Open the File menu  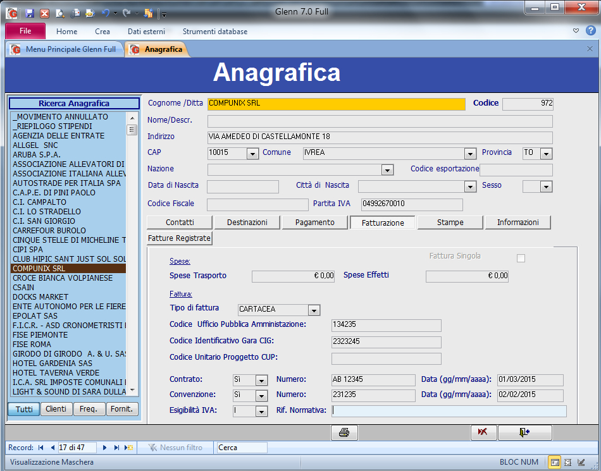pos(25,31)
